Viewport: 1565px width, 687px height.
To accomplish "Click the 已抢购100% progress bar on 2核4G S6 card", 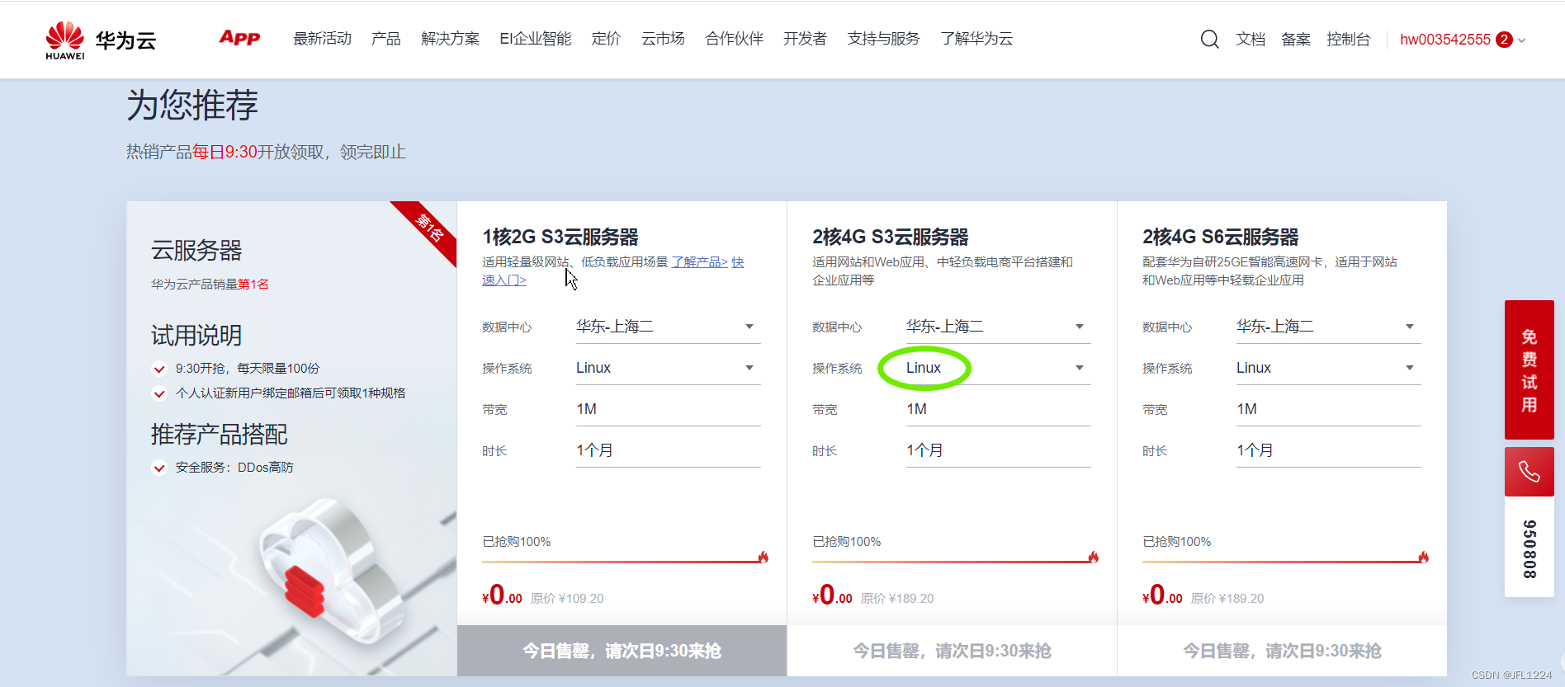I will pyautogui.click(x=1282, y=562).
